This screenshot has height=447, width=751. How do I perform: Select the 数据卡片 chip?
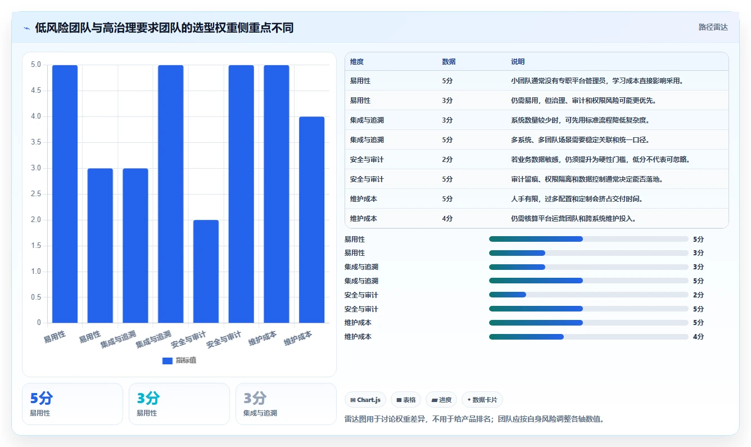click(482, 400)
